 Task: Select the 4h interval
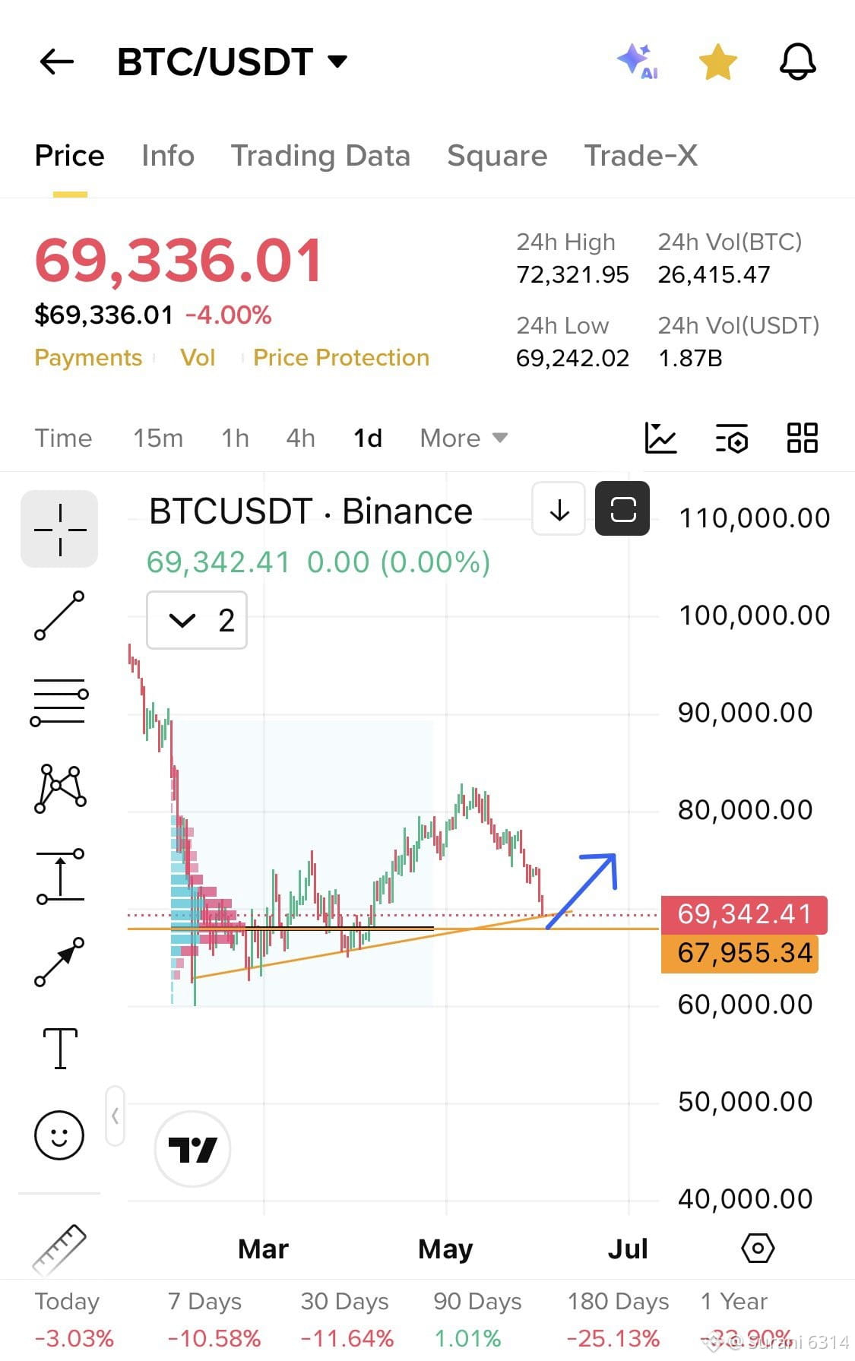pyautogui.click(x=301, y=438)
